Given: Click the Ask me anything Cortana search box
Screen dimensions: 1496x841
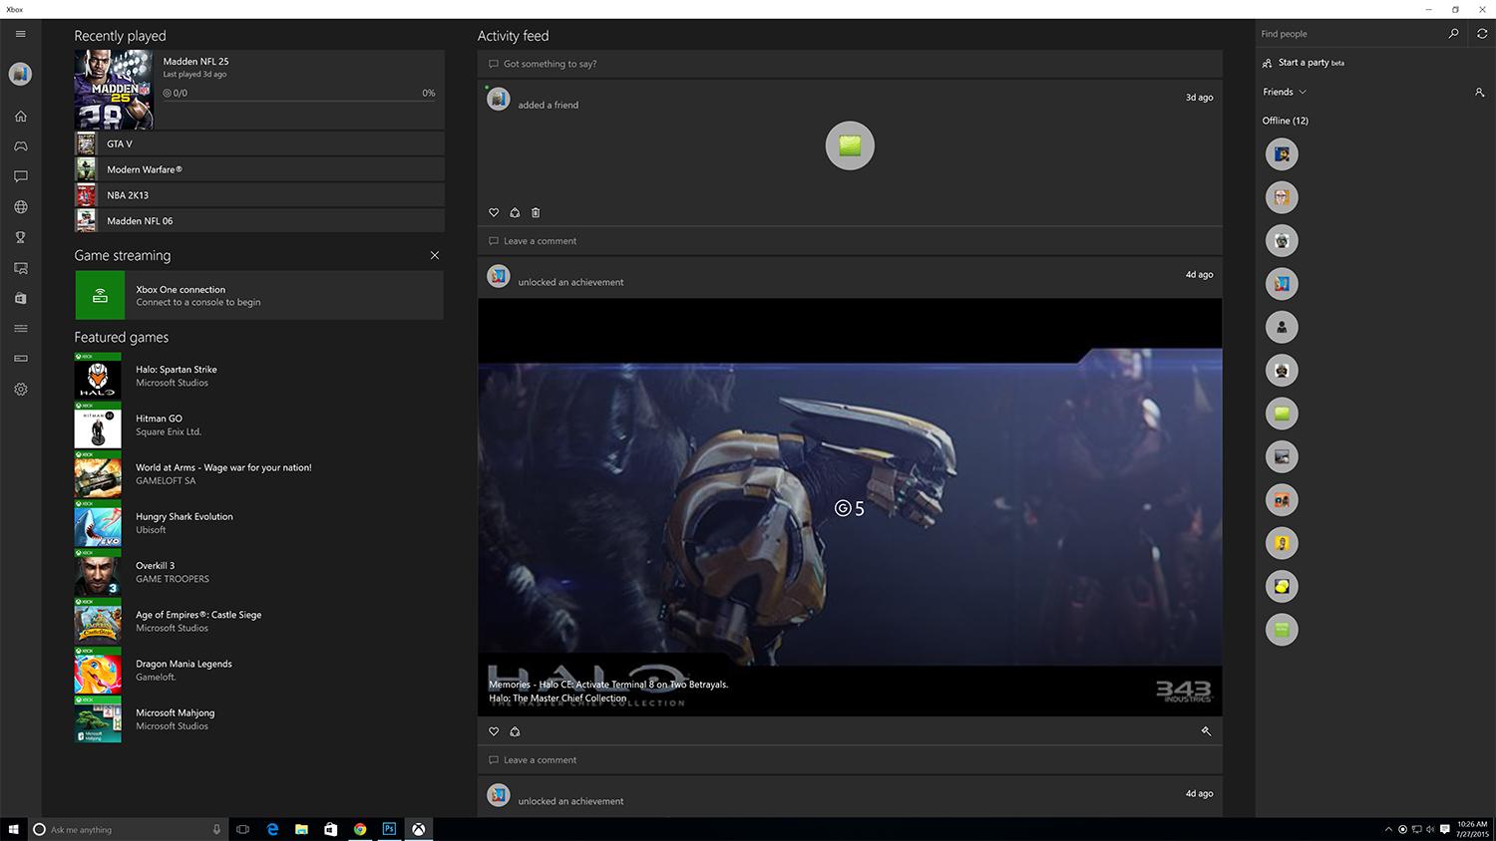Looking at the screenshot, I should (x=127, y=829).
